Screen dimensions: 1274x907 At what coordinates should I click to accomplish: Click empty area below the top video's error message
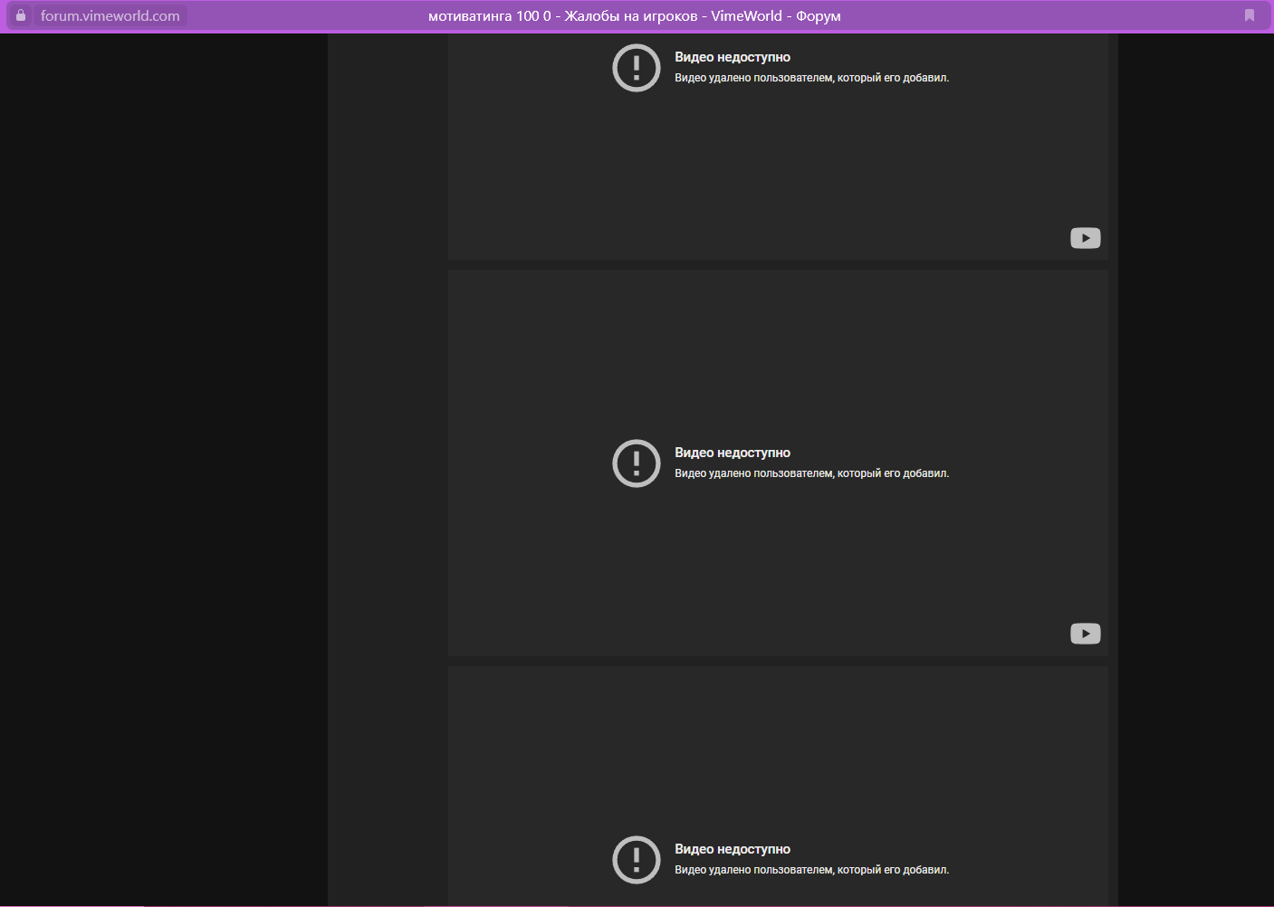pos(777,172)
